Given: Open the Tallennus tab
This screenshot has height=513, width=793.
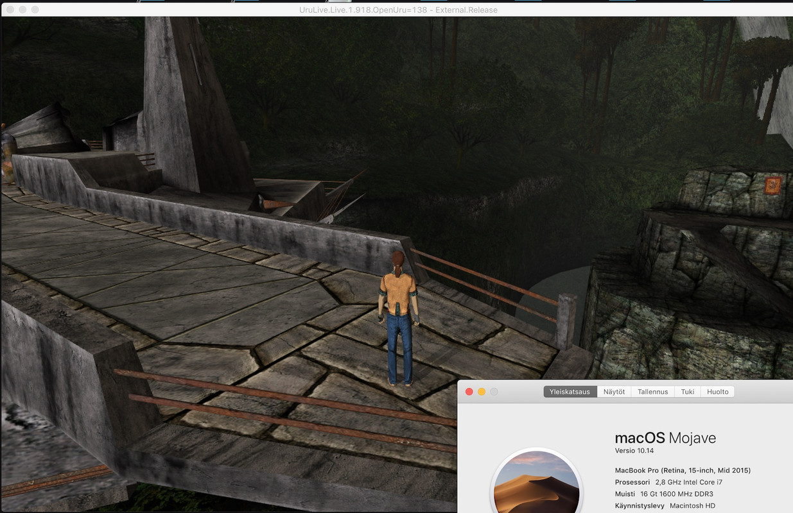Looking at the screenshot, I should click(652, 392).
